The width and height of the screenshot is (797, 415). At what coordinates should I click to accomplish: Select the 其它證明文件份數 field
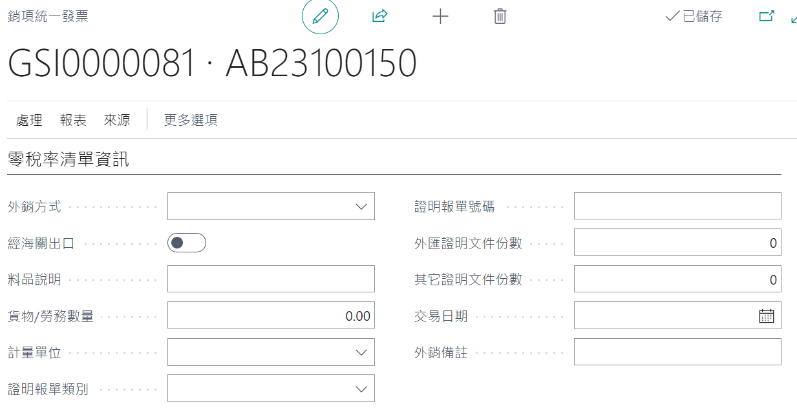click(x=677, y=279)
